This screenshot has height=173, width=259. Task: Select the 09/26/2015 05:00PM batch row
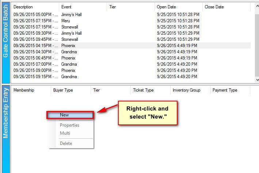coord(132,15)
